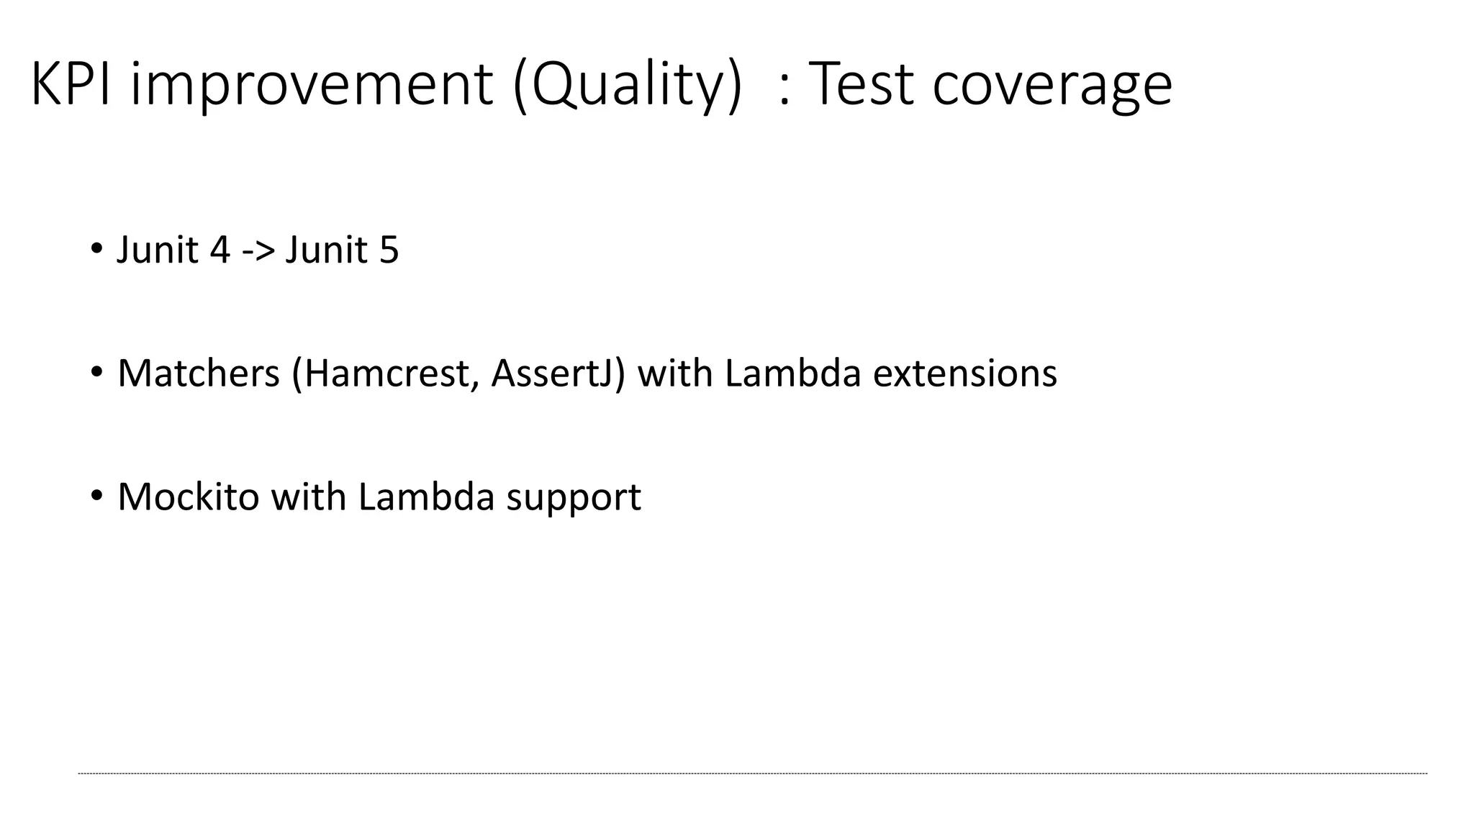This screenshot has height=829, width=1474.
Task: Click the dotted horizontal line near the bottom
Action: (752, 774)
